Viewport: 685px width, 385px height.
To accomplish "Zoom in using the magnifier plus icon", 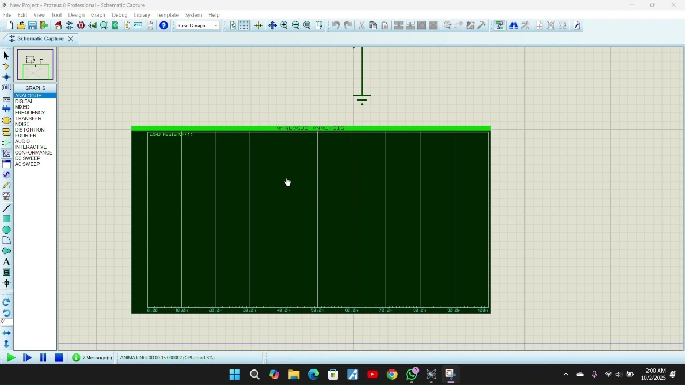I will (284, 26).
